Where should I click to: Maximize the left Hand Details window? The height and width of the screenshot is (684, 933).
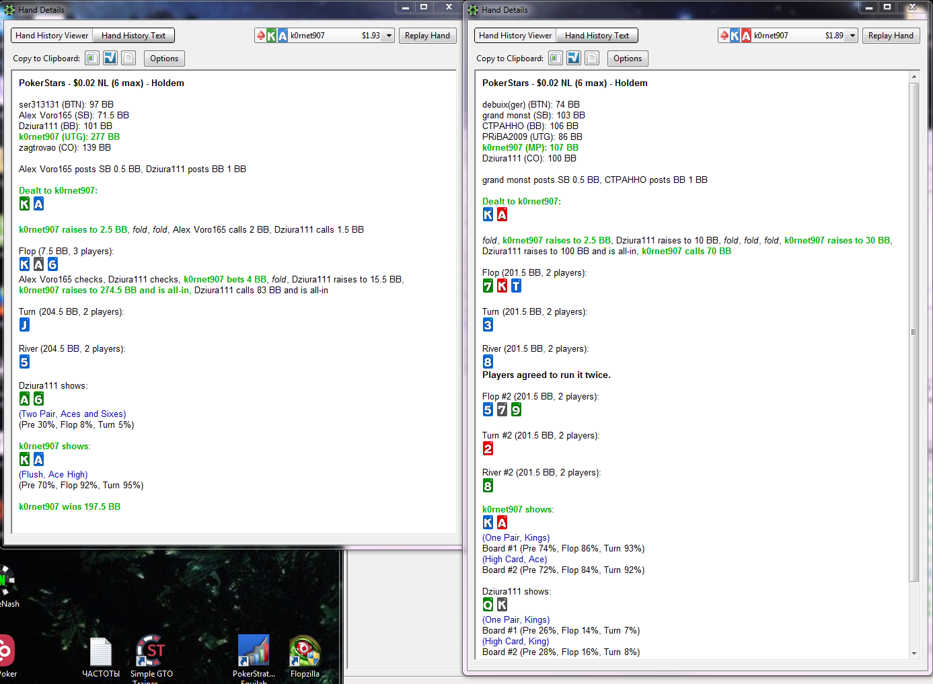pos(424,7)
